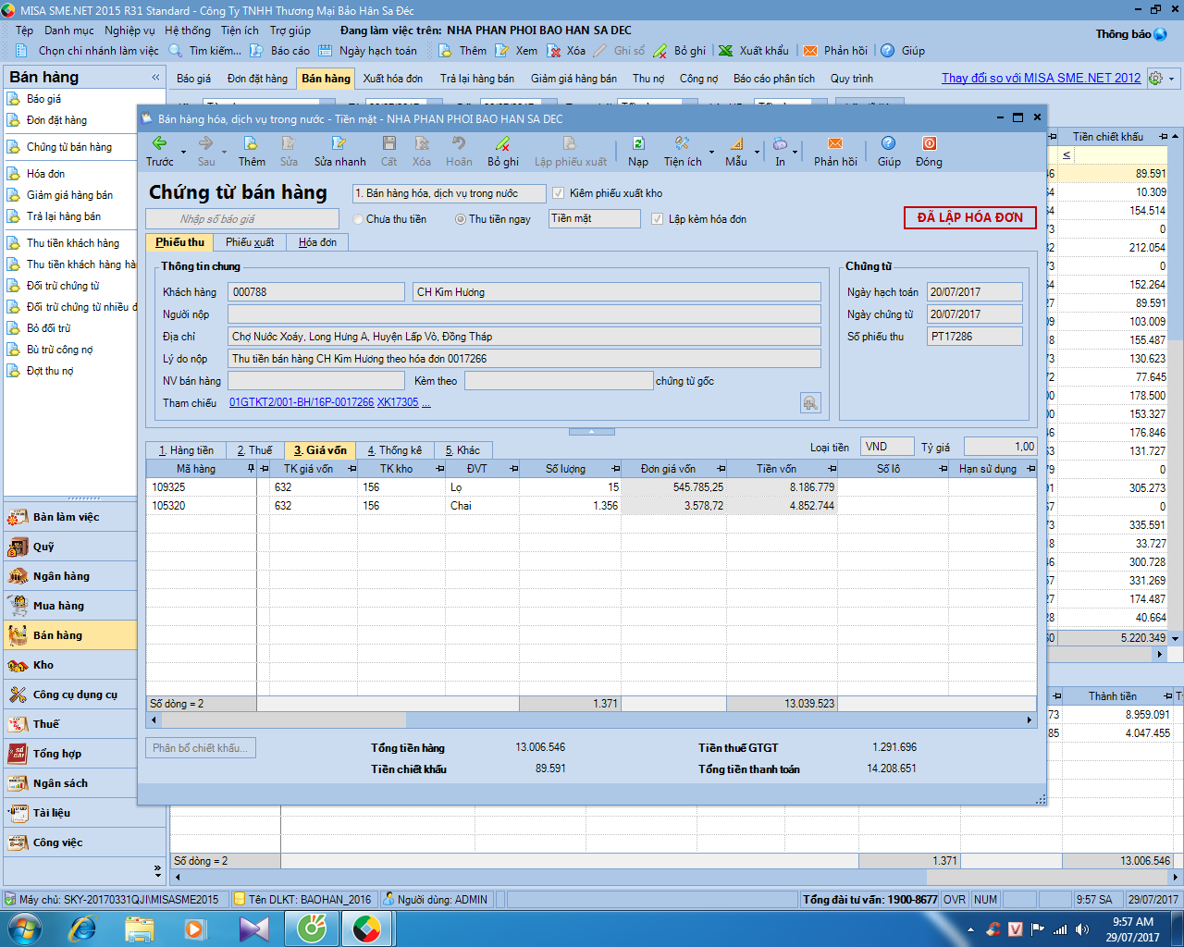Toggle the pin on the Số lượng column
Image resolution: width=1184 pixels, height=947 pixels.
(x=615, y=469)
